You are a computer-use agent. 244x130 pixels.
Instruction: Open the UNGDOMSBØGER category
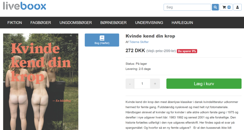click(x=76, y=22)
